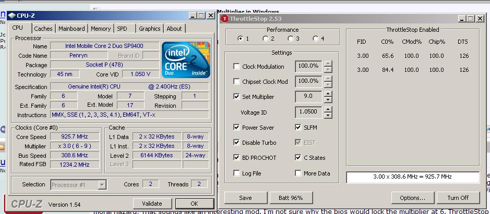Decrease Voltage ID with down arrow
The image size is (490, 214).
tap(328, 115)
